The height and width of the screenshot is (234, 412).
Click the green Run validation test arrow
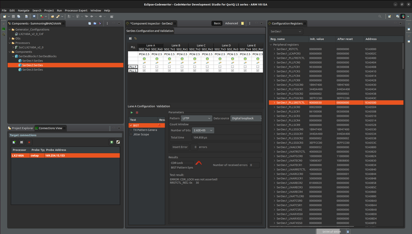tap(132, 112)
